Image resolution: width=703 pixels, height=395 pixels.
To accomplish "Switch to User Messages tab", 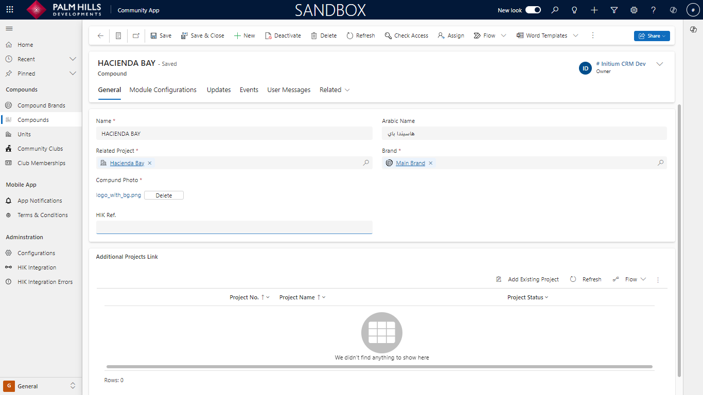I will pos(289,90).
